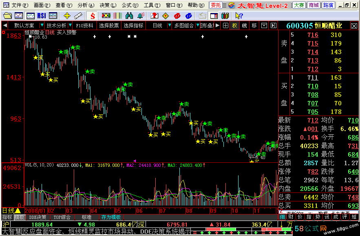The image size is (360, 236).
Task: Select the yellow crosshair cursor tool
Action: pos(67,16)
